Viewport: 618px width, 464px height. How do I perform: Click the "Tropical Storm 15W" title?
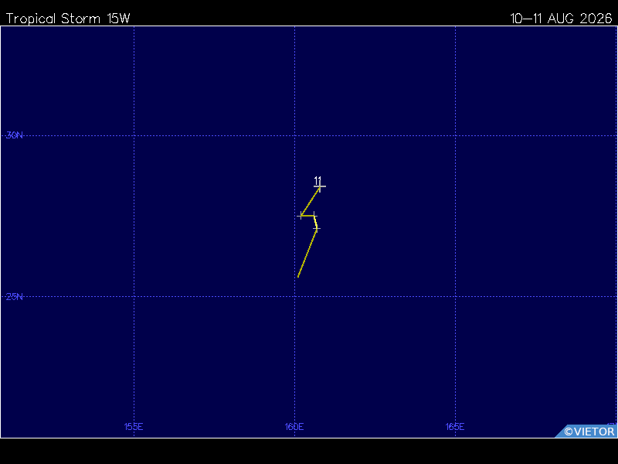point(68,19)
